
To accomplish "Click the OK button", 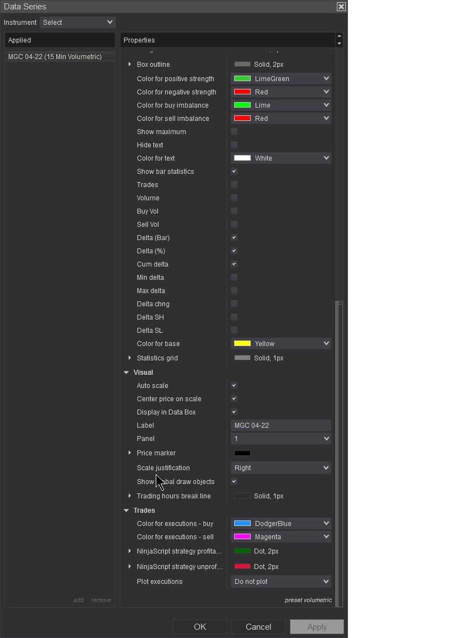I will click(x=200, y=627).
